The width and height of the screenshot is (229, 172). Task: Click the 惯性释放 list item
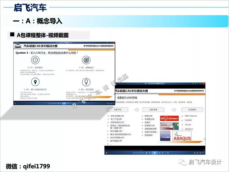(148, 135)
